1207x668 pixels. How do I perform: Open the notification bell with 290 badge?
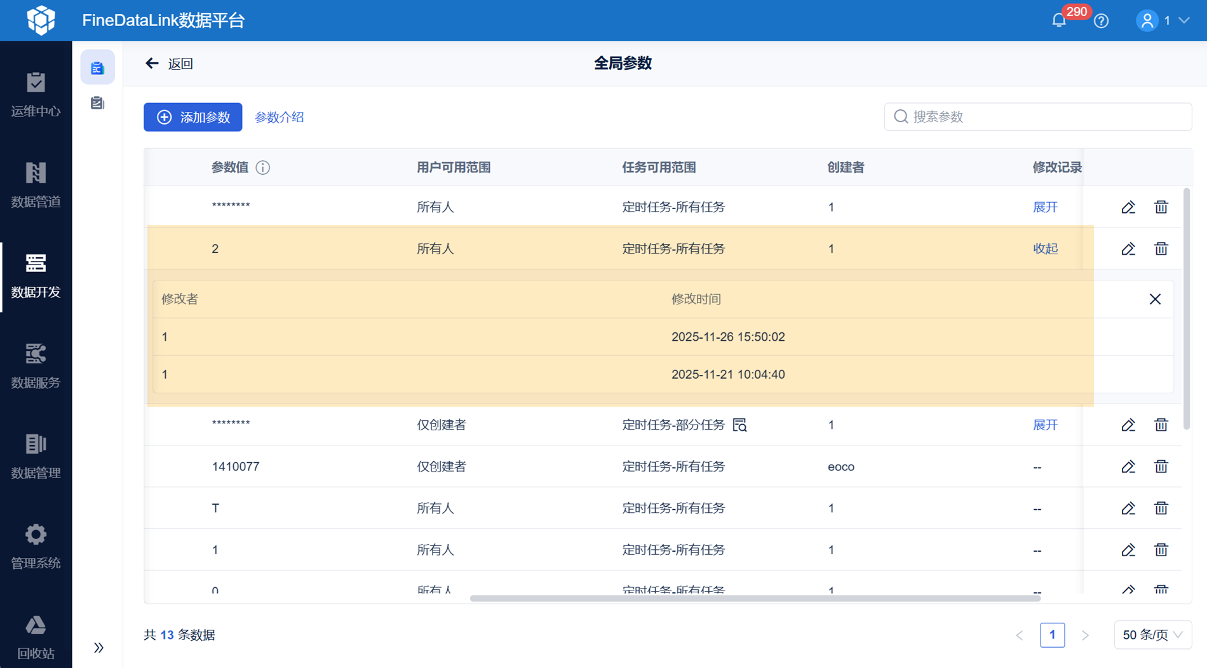tap(1059, 20)
